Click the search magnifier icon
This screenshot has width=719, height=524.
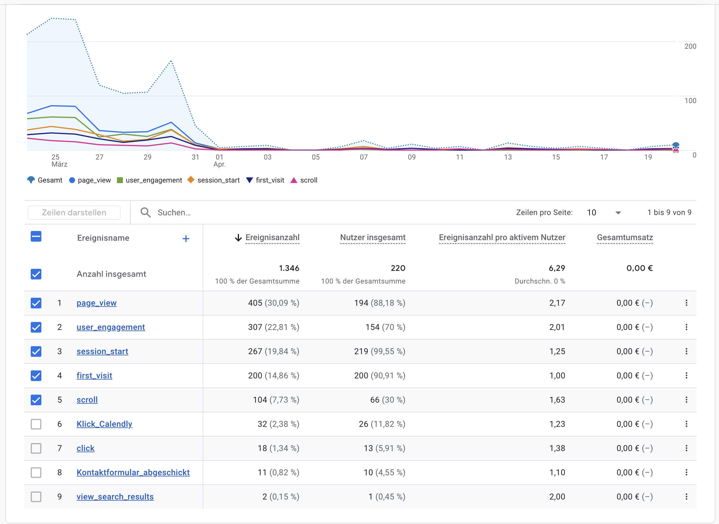tap(145, 212)
